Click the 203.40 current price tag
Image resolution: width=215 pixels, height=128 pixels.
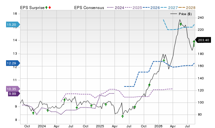[203, 40]
